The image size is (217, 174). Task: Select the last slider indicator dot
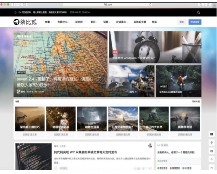coord(30,36)
